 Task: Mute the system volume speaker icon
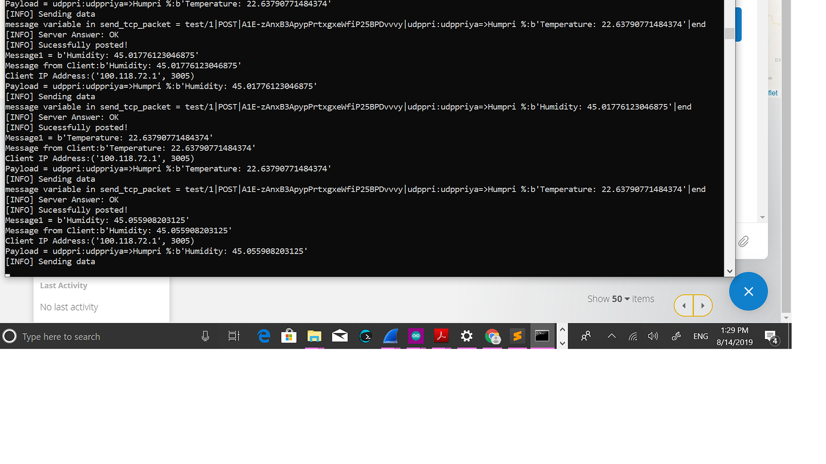653,335
